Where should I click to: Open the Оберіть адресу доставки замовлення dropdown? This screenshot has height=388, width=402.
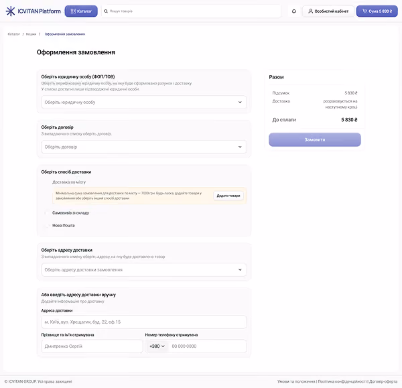point(144,270)
